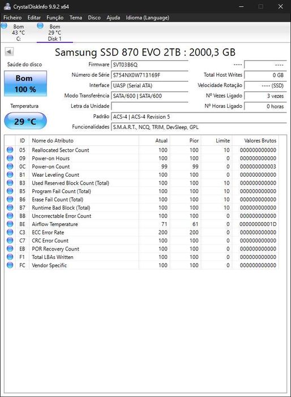Open the Tema menu

(x=76, y=18)
